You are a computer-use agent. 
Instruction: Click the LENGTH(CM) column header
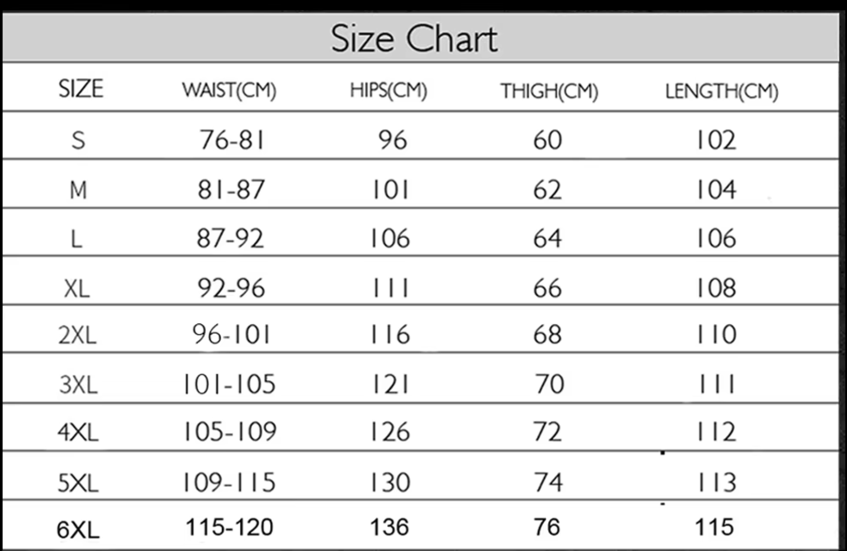[721, 91]
